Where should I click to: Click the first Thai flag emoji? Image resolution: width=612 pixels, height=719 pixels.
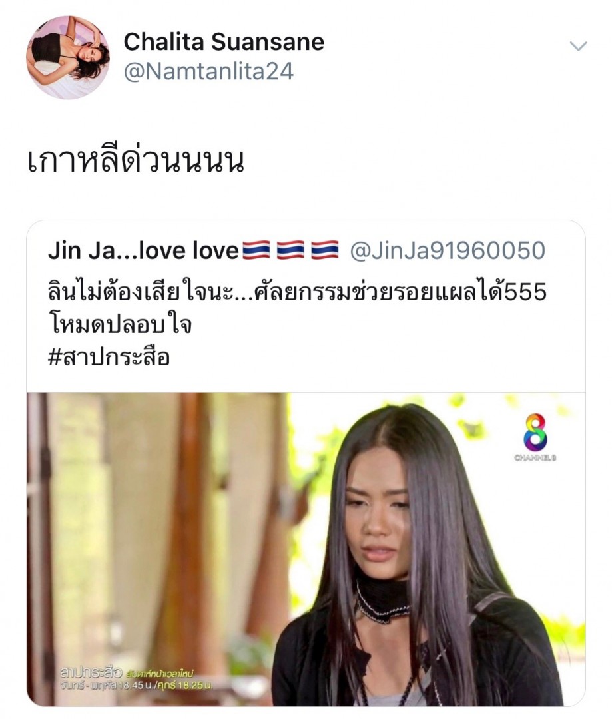click(256, 250)
